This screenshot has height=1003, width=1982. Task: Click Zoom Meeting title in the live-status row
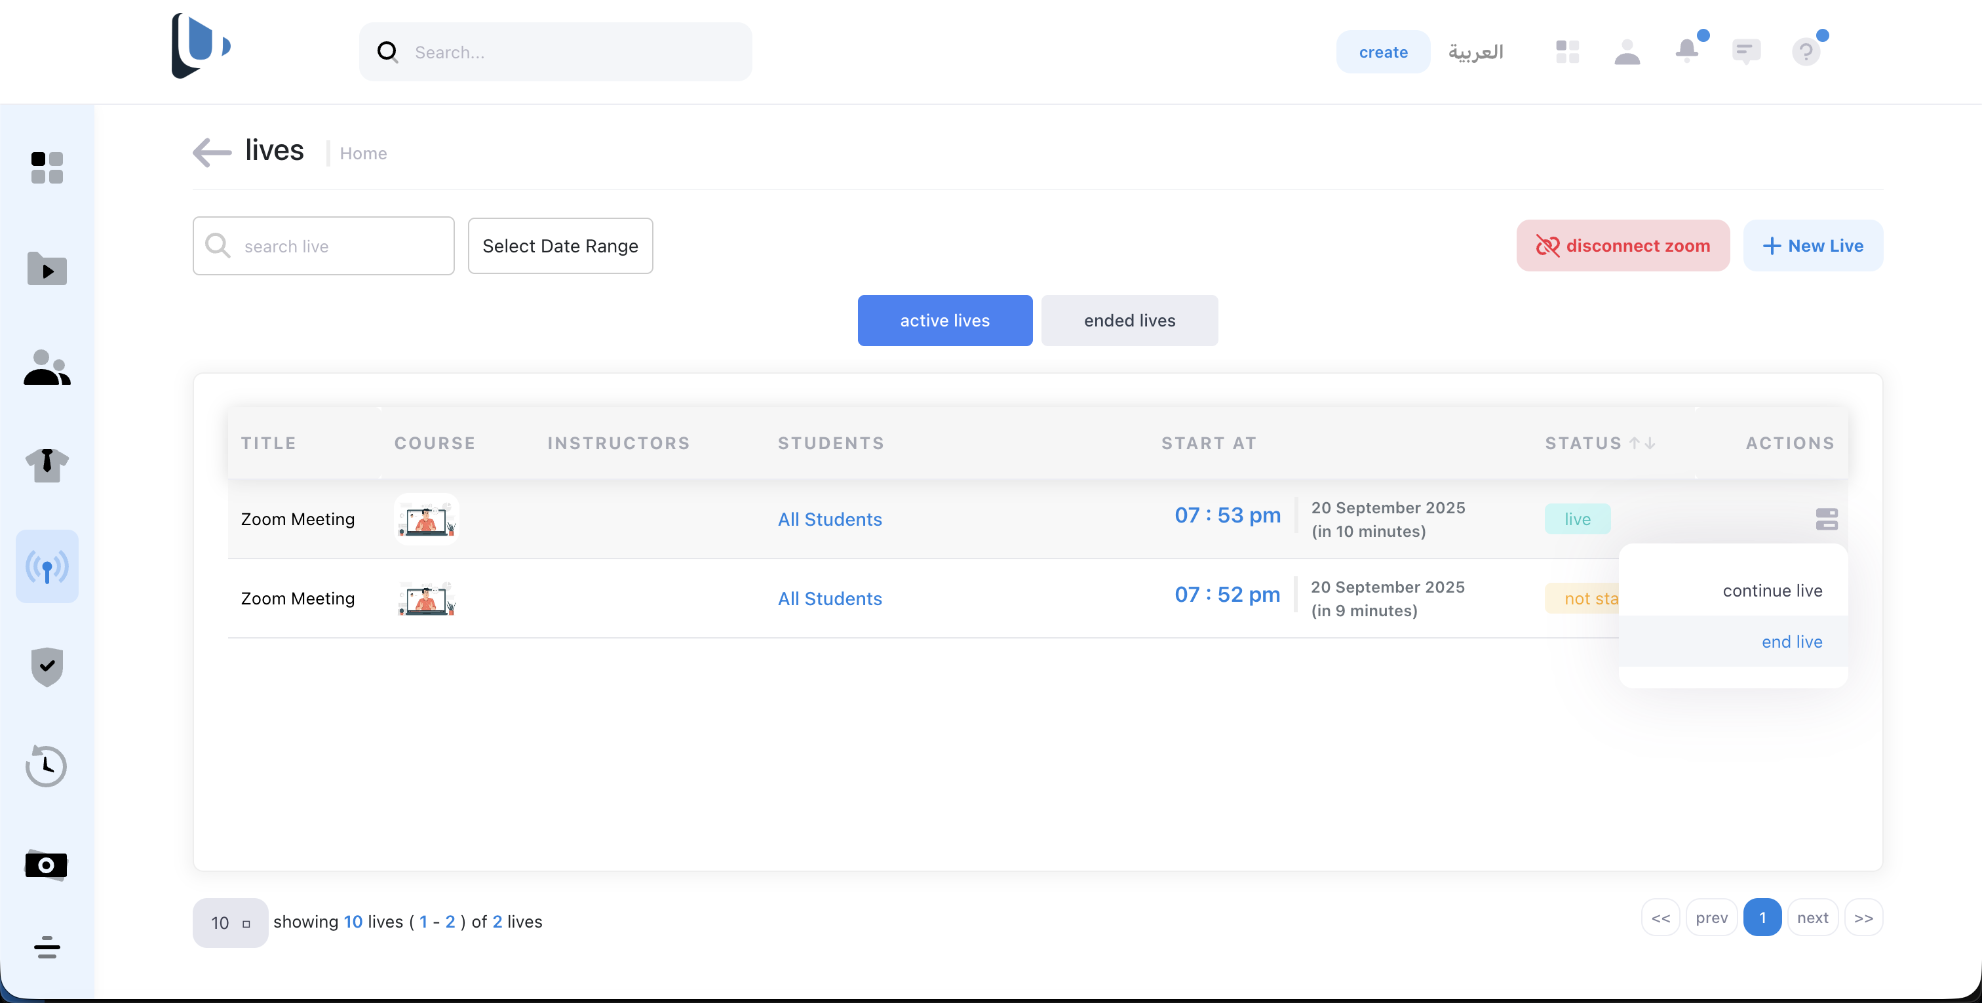[298, 519]
